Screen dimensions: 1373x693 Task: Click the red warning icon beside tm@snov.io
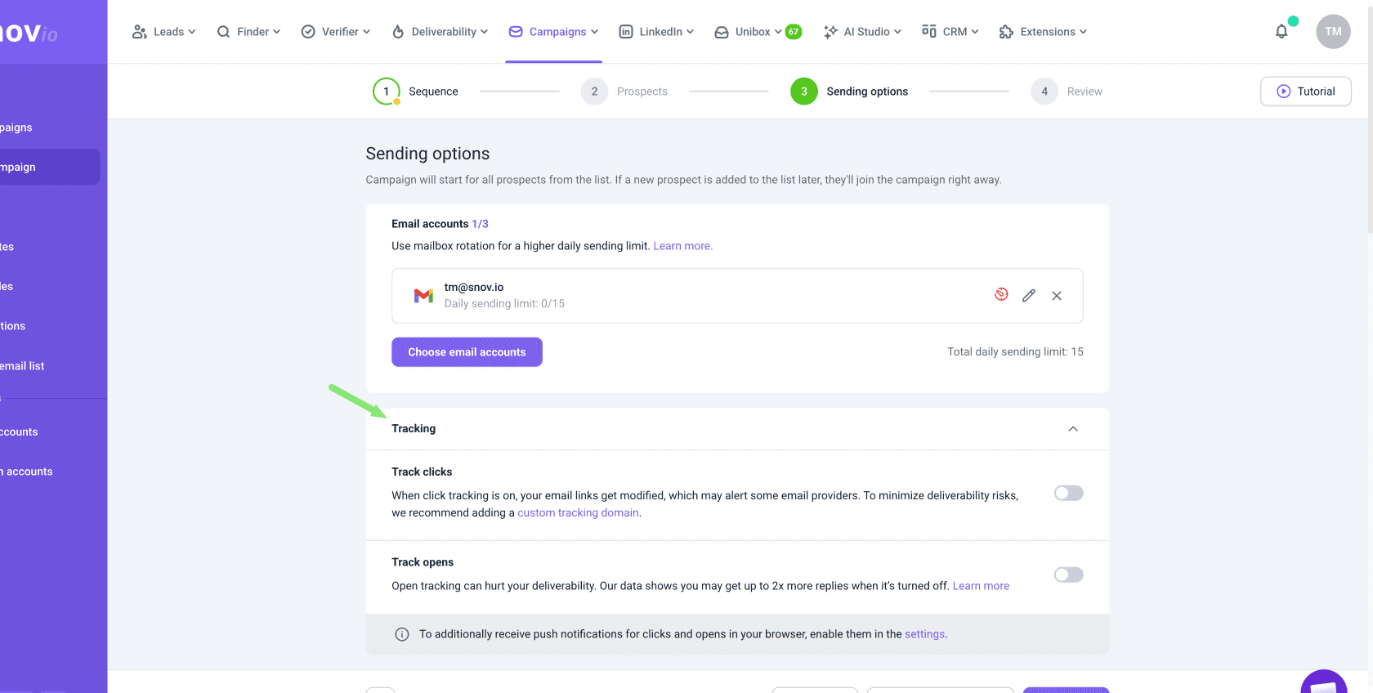click(1001, 295)
